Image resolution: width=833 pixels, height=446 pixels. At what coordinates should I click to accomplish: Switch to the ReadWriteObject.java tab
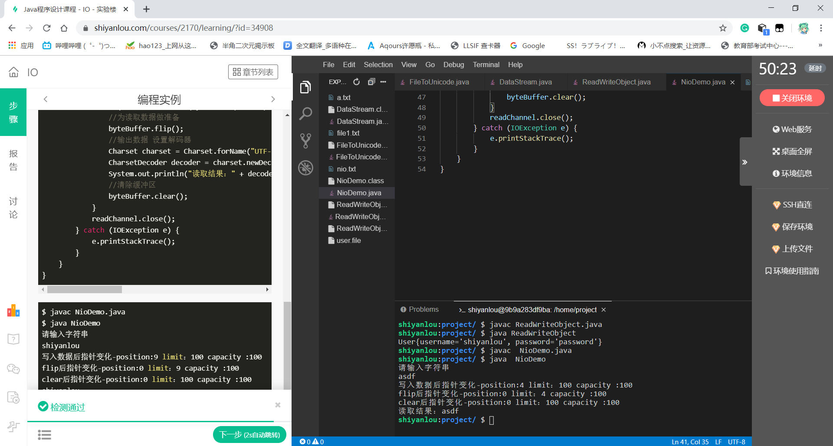point(616,82)
